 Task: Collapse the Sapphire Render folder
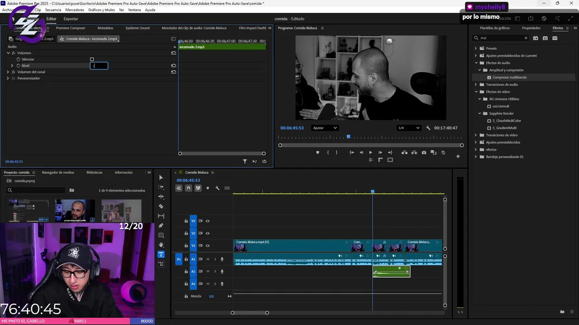(x=479, y=113)
